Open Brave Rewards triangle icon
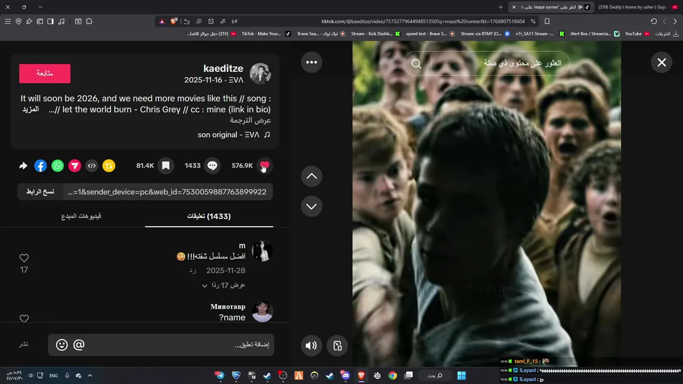The image size is (683, 384). [162, 21]
